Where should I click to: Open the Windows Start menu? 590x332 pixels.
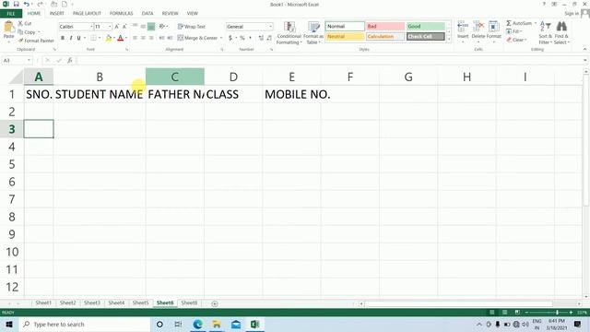(9, 324)
